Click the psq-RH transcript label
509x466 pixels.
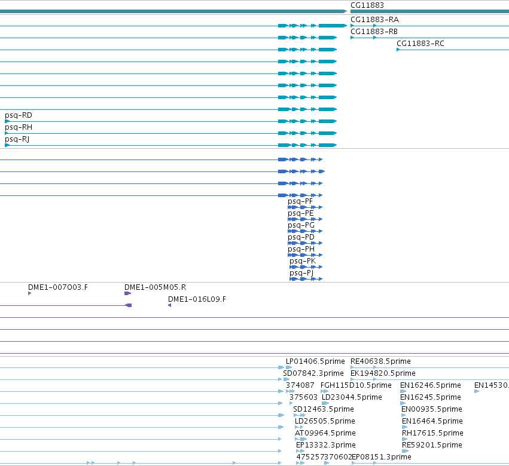point(19,127)
